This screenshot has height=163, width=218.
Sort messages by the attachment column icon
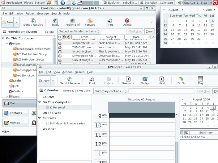point(64,37)
